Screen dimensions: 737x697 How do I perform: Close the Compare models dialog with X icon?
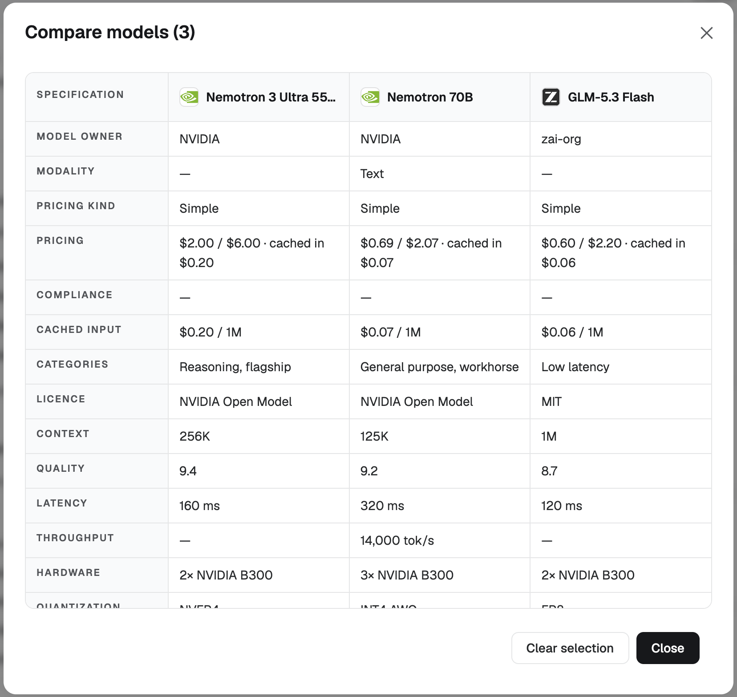pyautogui.click(x=706, y=33)
